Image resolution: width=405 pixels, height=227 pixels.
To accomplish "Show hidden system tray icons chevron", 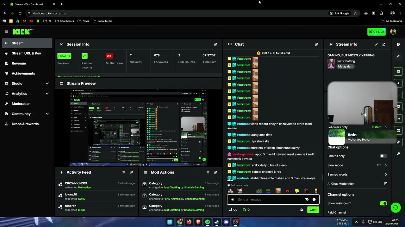I will click(356, 222).
